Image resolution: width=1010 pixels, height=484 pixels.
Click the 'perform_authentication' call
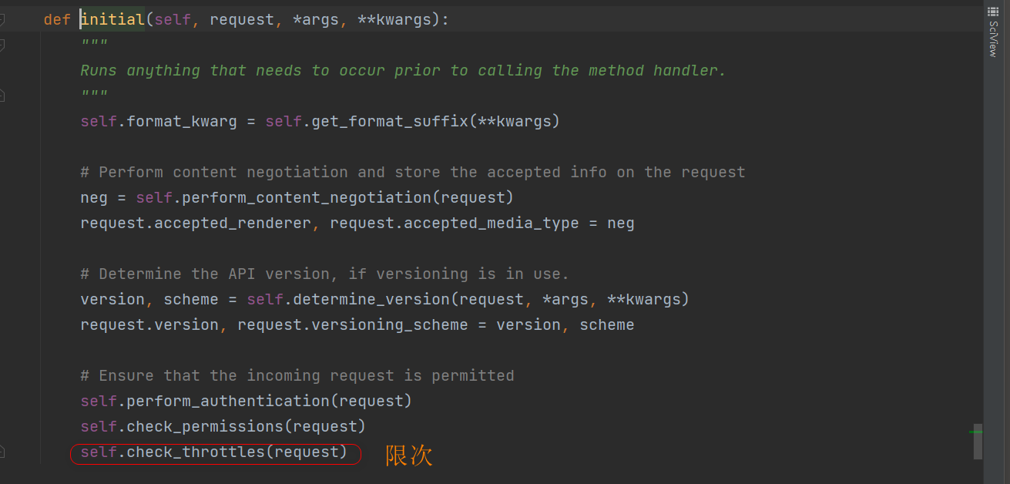[228, 401]
